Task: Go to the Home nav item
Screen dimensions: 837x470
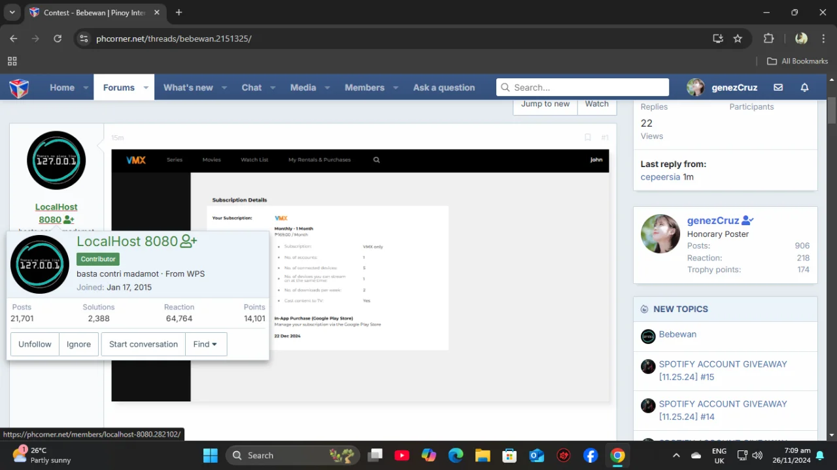Action: (62, 87)
